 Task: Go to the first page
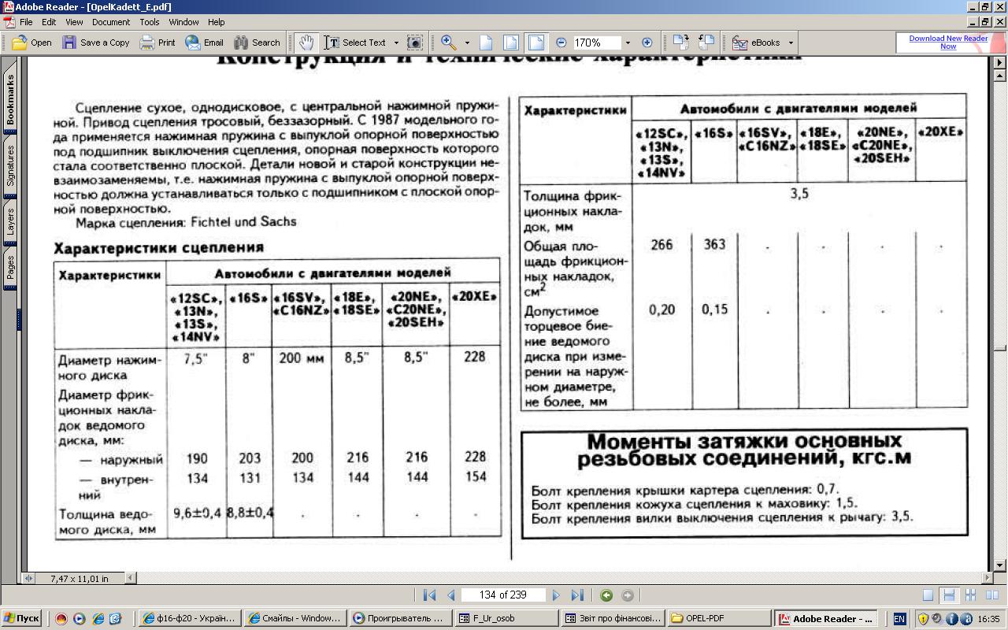point(429,595)
